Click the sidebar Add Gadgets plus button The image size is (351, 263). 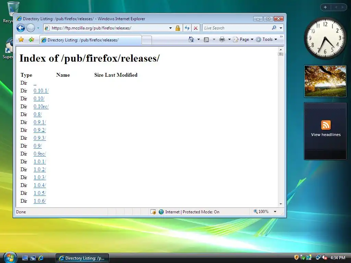click(325, 7)
